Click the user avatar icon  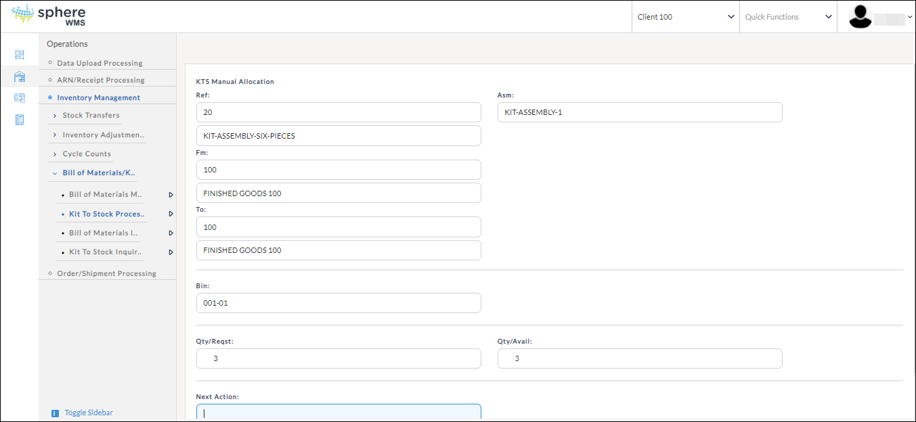point(860,16)
